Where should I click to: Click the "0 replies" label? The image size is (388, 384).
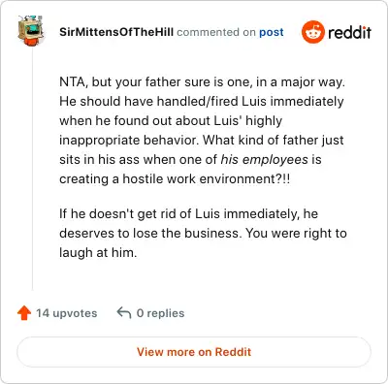[x=161, y=313]
